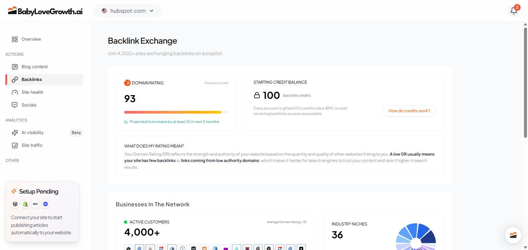Click the Setup Pending sparkle icon

(14, 191)
